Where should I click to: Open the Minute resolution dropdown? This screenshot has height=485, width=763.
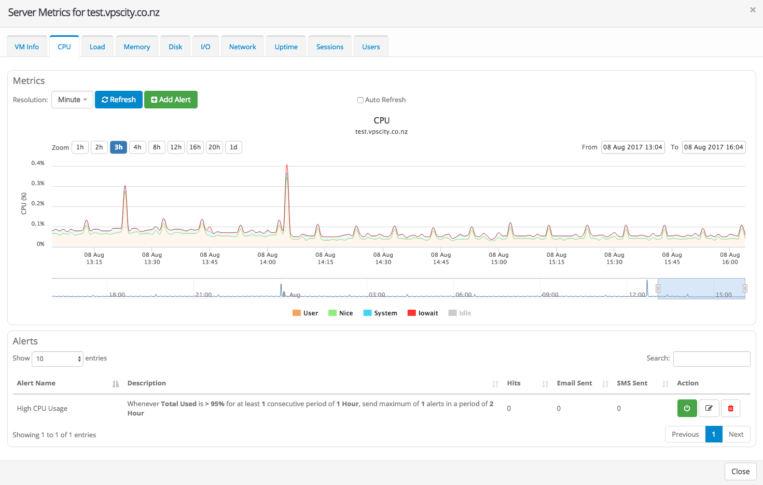[x=72, y=100]
